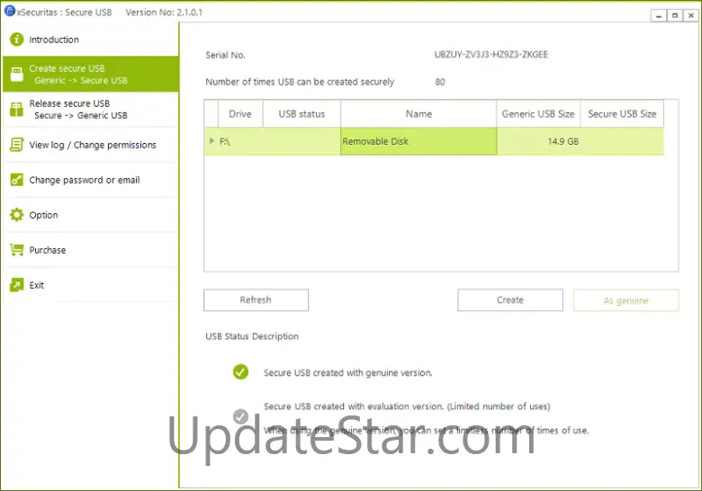Viewport: 702px width, 491px height.
Task: Click the Refresh button
Action: pos(256,299)
